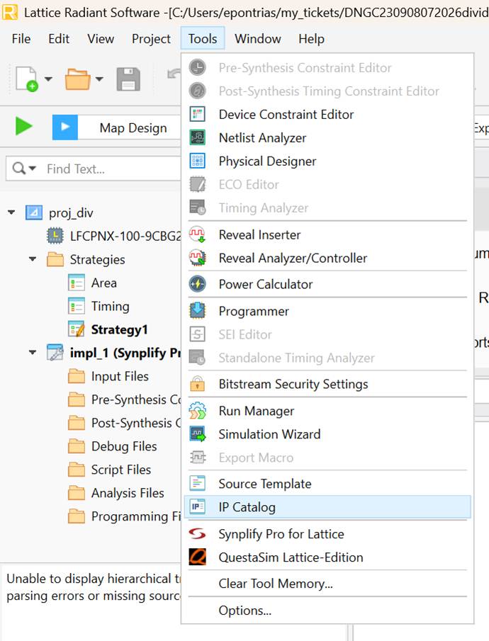Click the Netlist Analyzer icon
This screenshot has height=641, width=489.
[198, 137]
